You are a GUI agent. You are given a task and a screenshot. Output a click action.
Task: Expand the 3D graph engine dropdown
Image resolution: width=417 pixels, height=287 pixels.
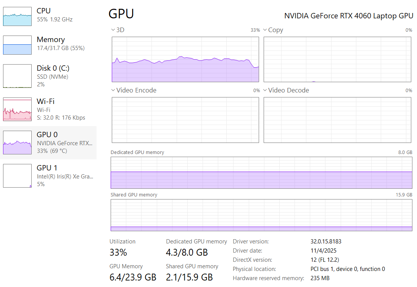point(113,30)
